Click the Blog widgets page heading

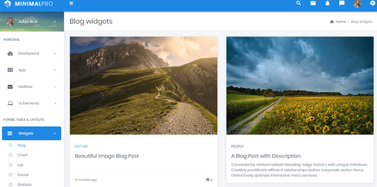click(x=91, y=21)
